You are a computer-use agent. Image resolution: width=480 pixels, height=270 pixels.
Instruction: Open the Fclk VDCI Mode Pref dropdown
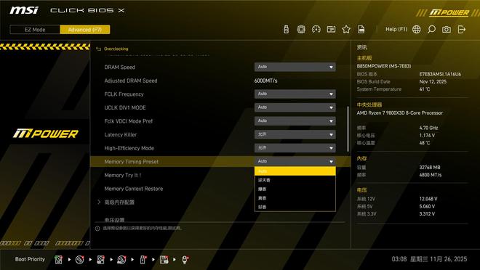tap(295, 120)
